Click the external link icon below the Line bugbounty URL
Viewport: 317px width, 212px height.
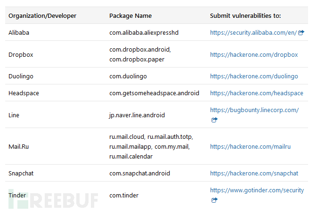pos(215,120)
